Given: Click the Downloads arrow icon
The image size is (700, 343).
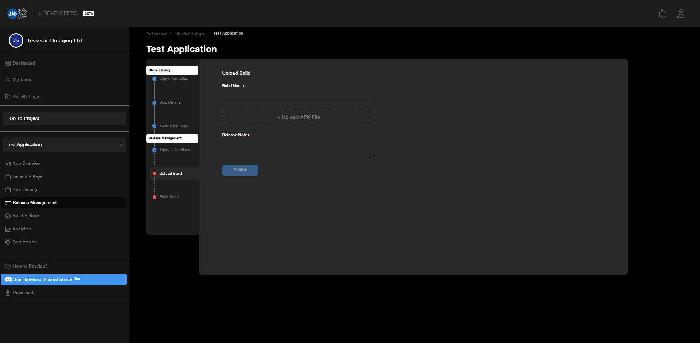Looking at the screenshot, I should tap(8, 293).
